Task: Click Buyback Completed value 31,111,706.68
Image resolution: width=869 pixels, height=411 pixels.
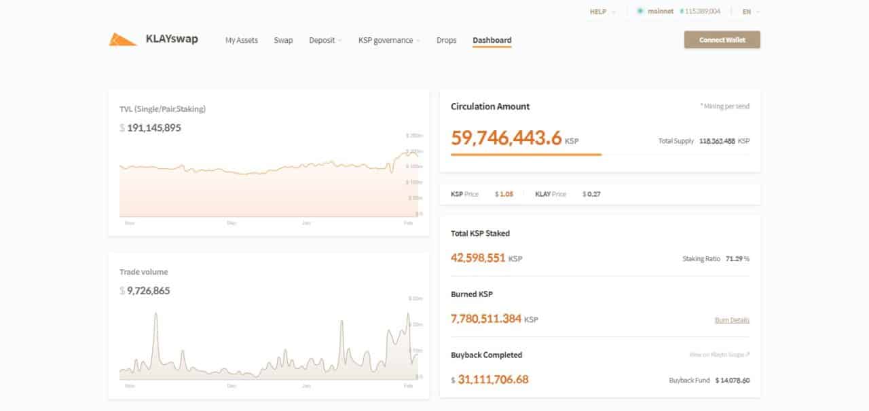Action: (x=493, y=380)
